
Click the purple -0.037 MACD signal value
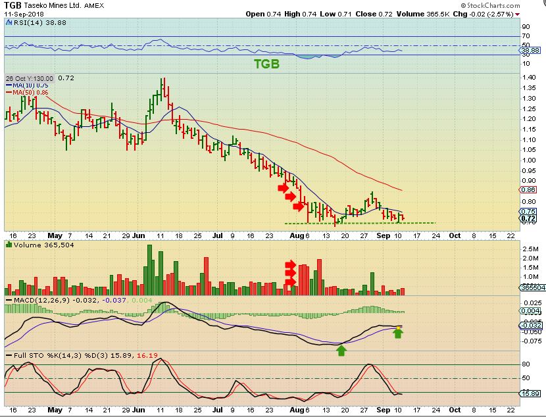tap(114, 300)
